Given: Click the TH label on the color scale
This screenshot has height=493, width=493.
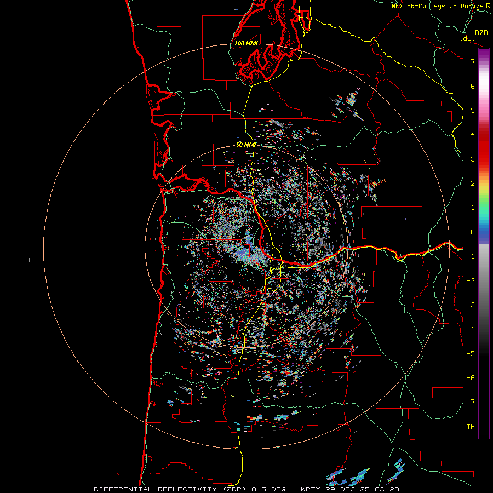Looking at the screenshot, I should [x=471, y=427].
